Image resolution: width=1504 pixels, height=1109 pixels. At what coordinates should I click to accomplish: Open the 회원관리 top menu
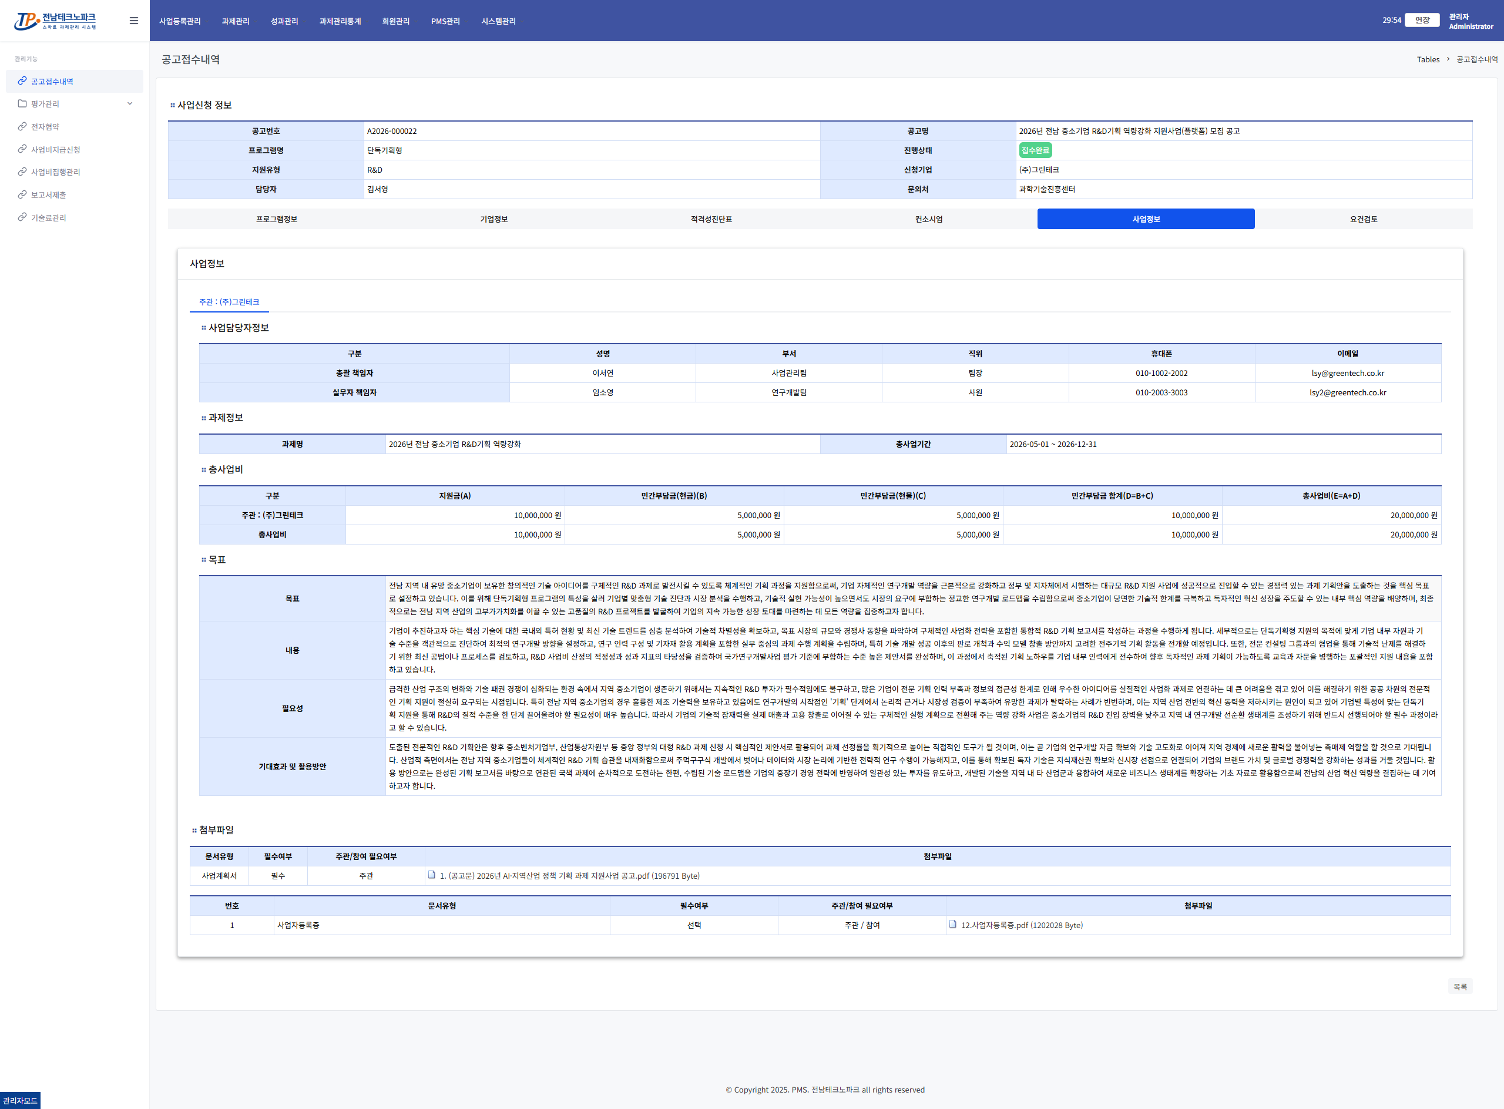point(396,21)
